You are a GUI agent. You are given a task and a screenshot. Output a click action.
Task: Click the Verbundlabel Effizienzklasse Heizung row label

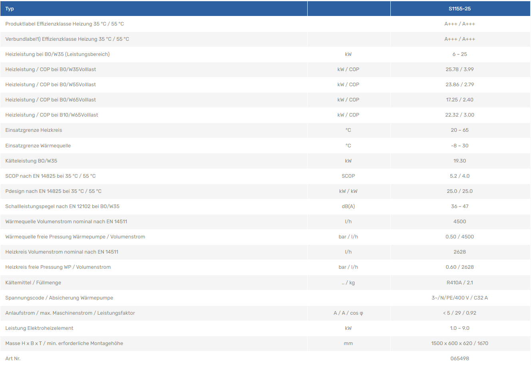[67, 39]
